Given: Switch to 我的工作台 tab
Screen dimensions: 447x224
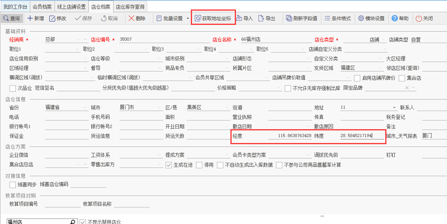Looking at the screenshot, I should click(15, 7).
